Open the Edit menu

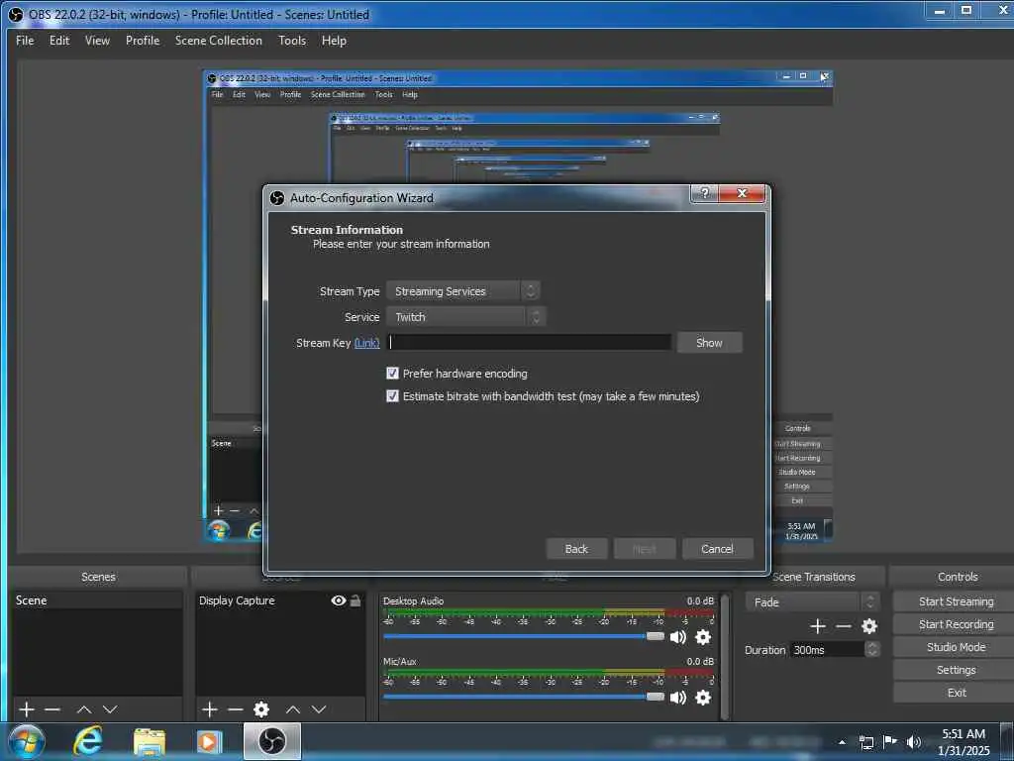59,40
